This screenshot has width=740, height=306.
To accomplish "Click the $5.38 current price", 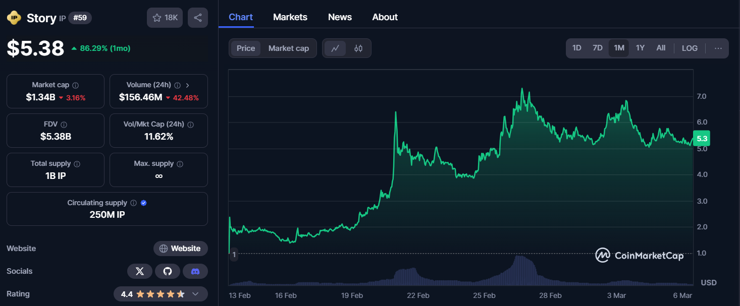I will 35,48.
